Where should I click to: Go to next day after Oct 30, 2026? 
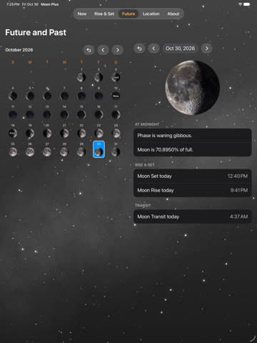206,49
